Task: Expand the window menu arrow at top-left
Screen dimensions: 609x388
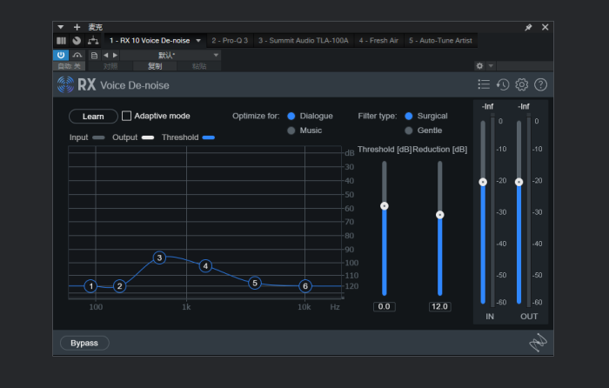Action: pyautogui.click(x=61, y=27)
